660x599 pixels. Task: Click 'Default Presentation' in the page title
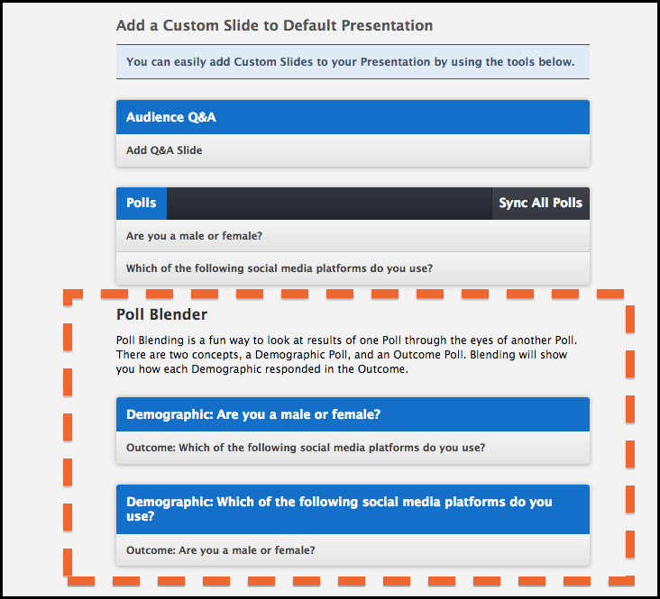[358, 25]
